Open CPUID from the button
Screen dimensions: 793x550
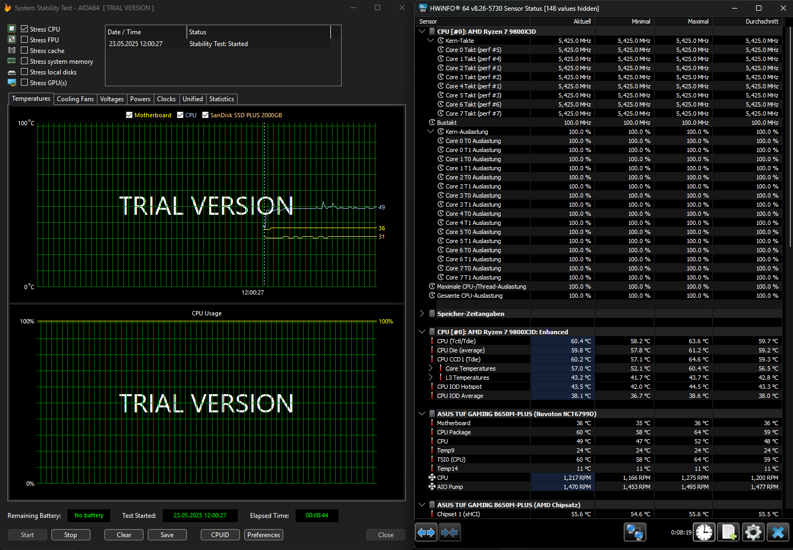220,535
